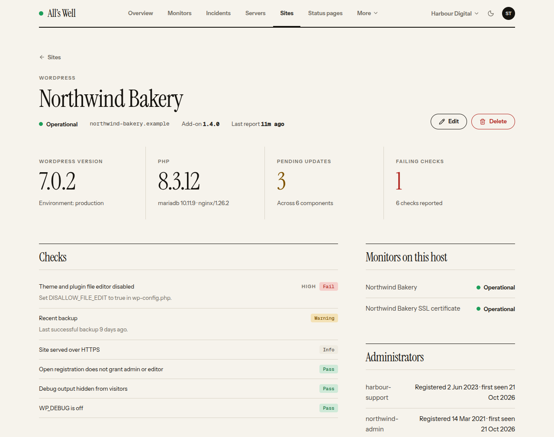Select the harbour-support administrator name

(378, 392)
